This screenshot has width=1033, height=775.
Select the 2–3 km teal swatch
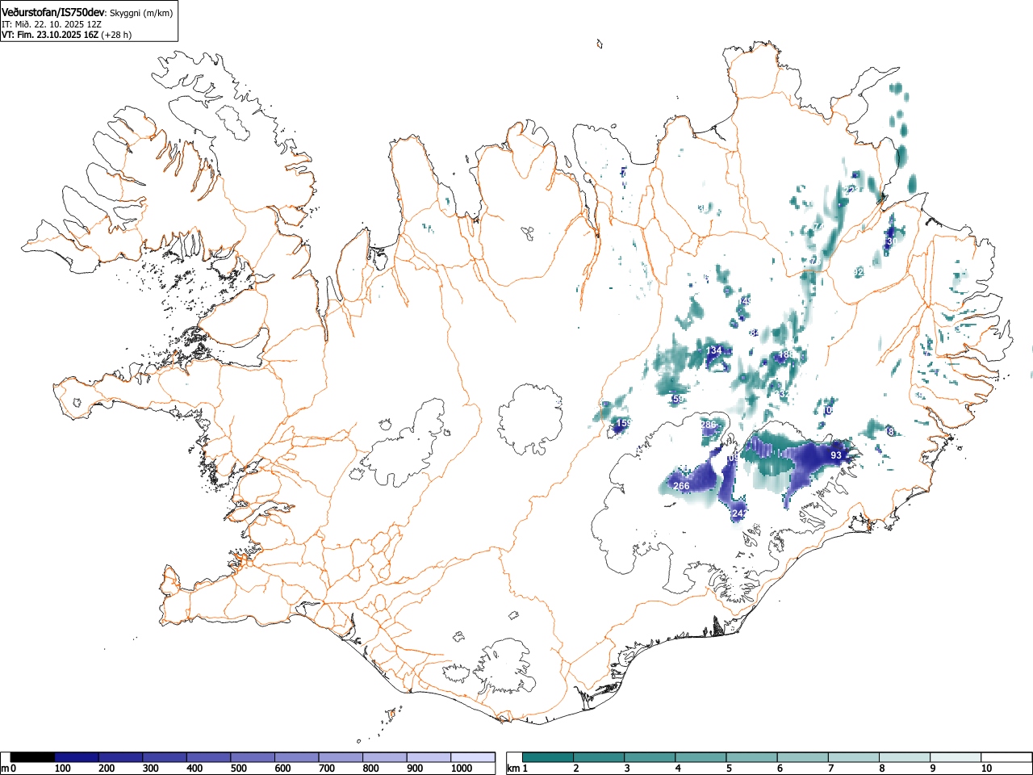tap(599, 757)
